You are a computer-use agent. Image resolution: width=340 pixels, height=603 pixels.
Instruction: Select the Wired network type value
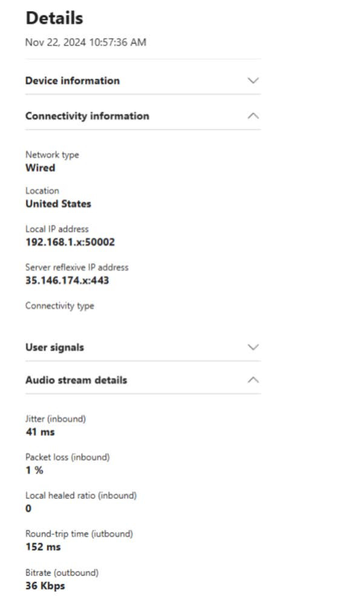pyautogui.click(x=41, y=168)
